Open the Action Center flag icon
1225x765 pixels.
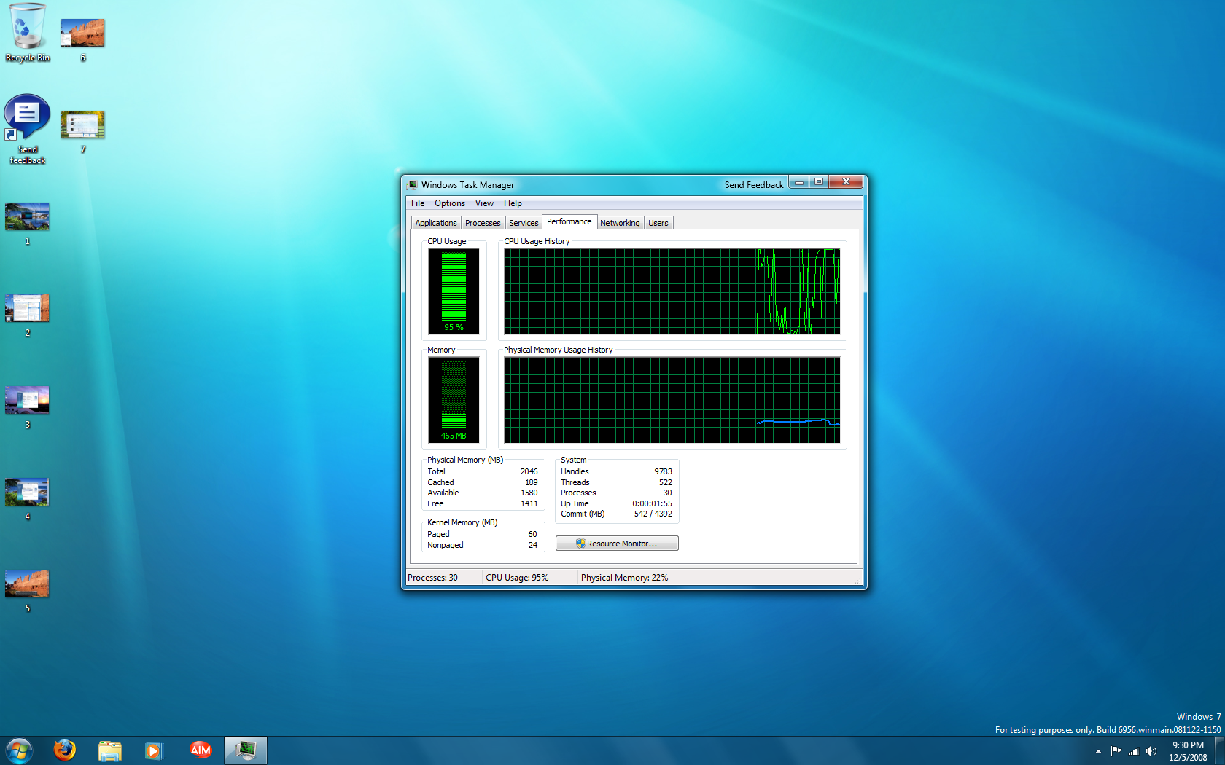[x=1116, y=751]
